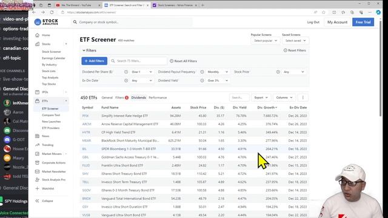Open Corporate Actions in sidebar
The image size is (388, 218).
pos(53,163)
